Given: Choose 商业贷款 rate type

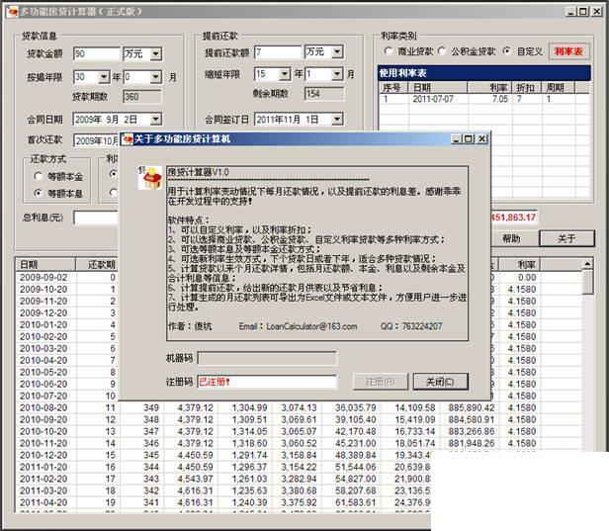Looking at the screenshot, I should 388,50.
